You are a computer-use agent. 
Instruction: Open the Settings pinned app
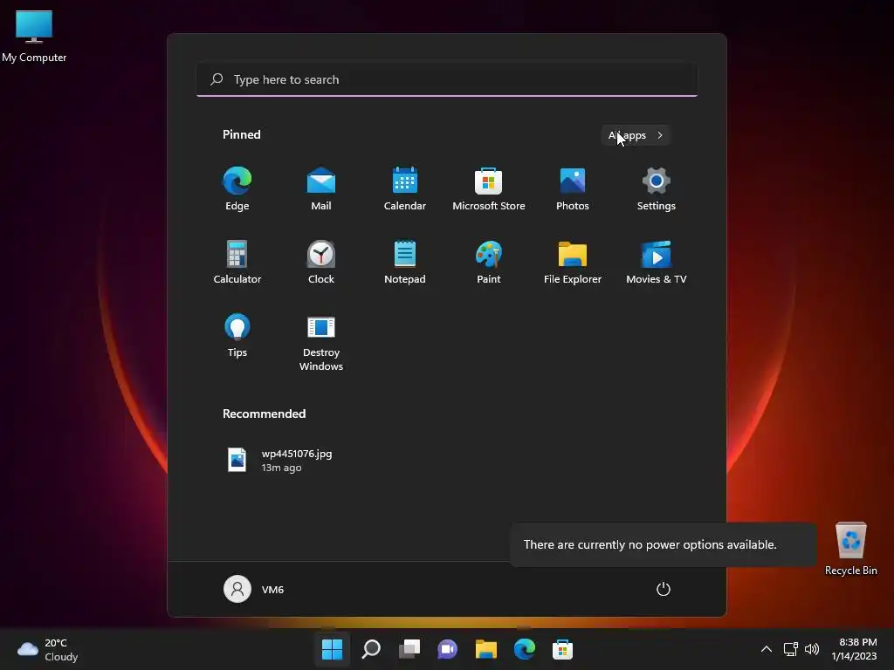[657, 189]
